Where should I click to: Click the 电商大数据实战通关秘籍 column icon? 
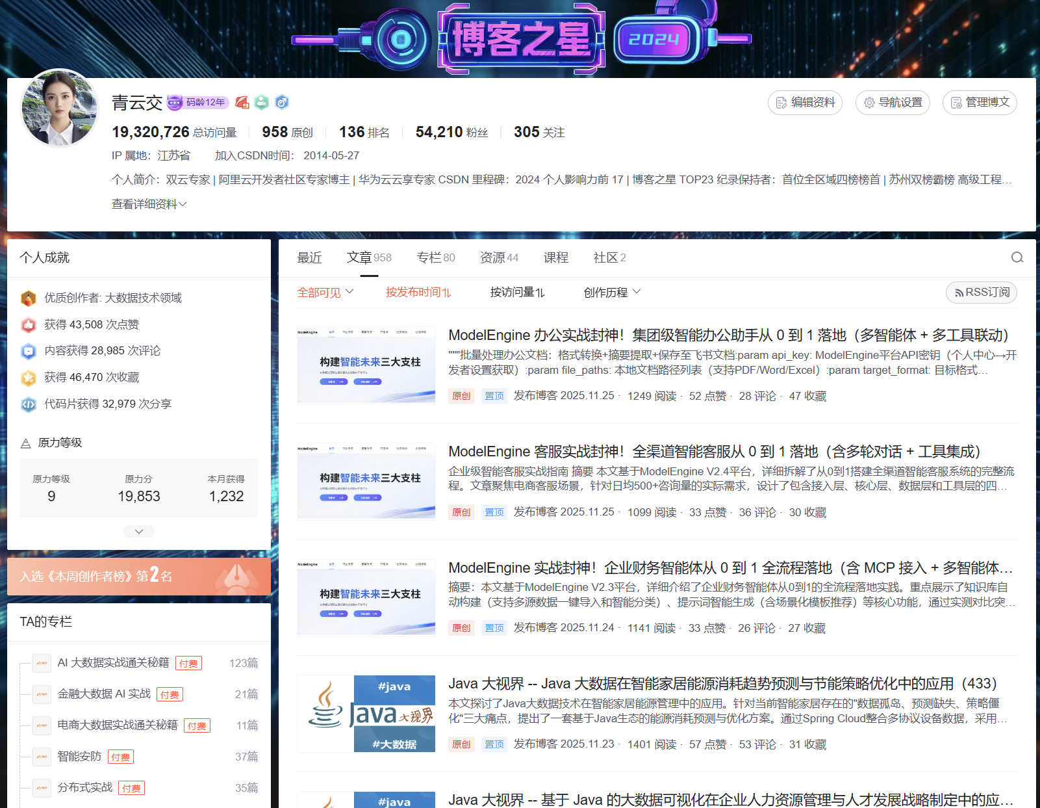[42, 725]
